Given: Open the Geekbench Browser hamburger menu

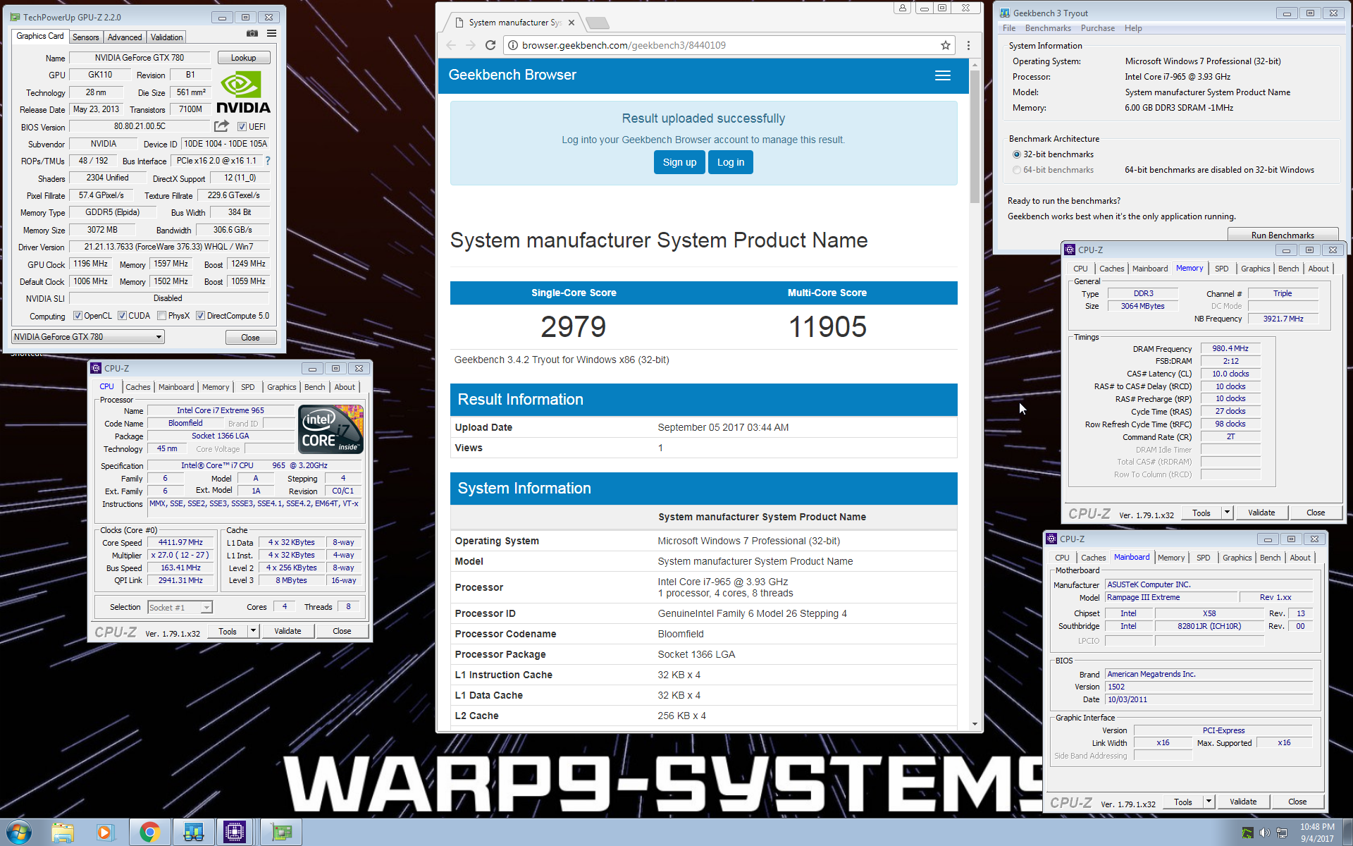Looking at the screenshot, I should coord(943,75).
